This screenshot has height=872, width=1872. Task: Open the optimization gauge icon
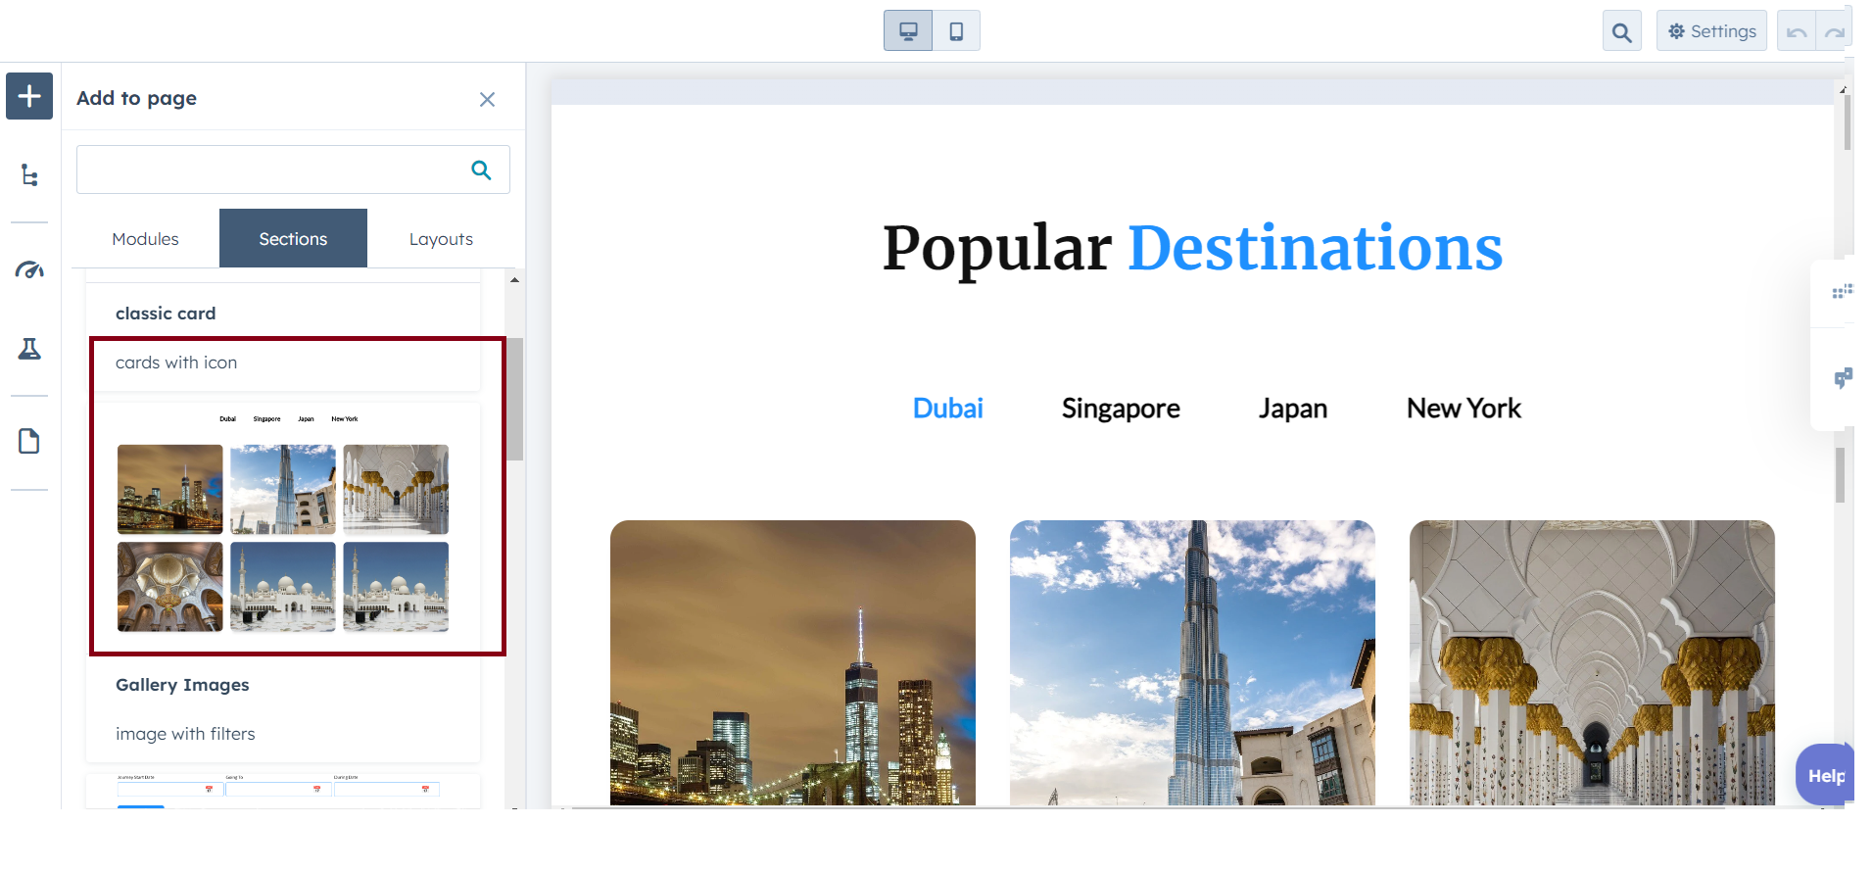click(x=29, y=270)
